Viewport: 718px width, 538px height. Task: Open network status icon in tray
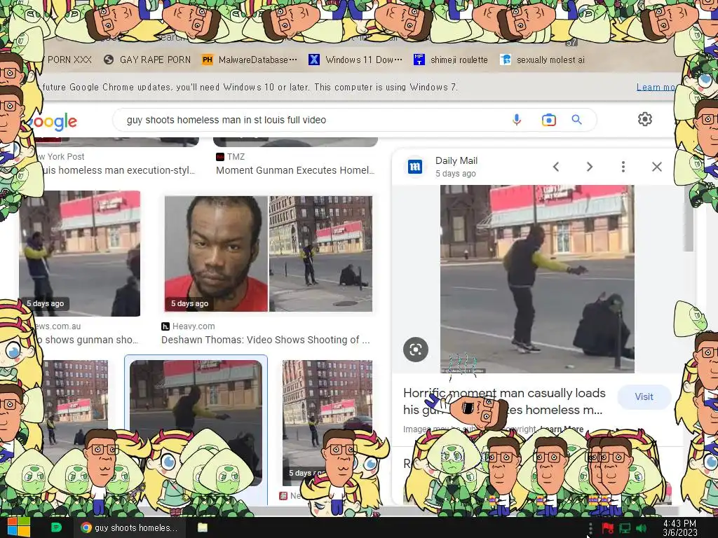pyautogui.click(x=625, y=529)
